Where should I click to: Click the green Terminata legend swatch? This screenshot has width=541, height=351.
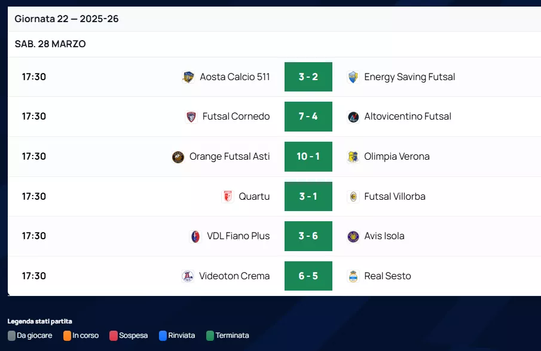tap(210, 335)
